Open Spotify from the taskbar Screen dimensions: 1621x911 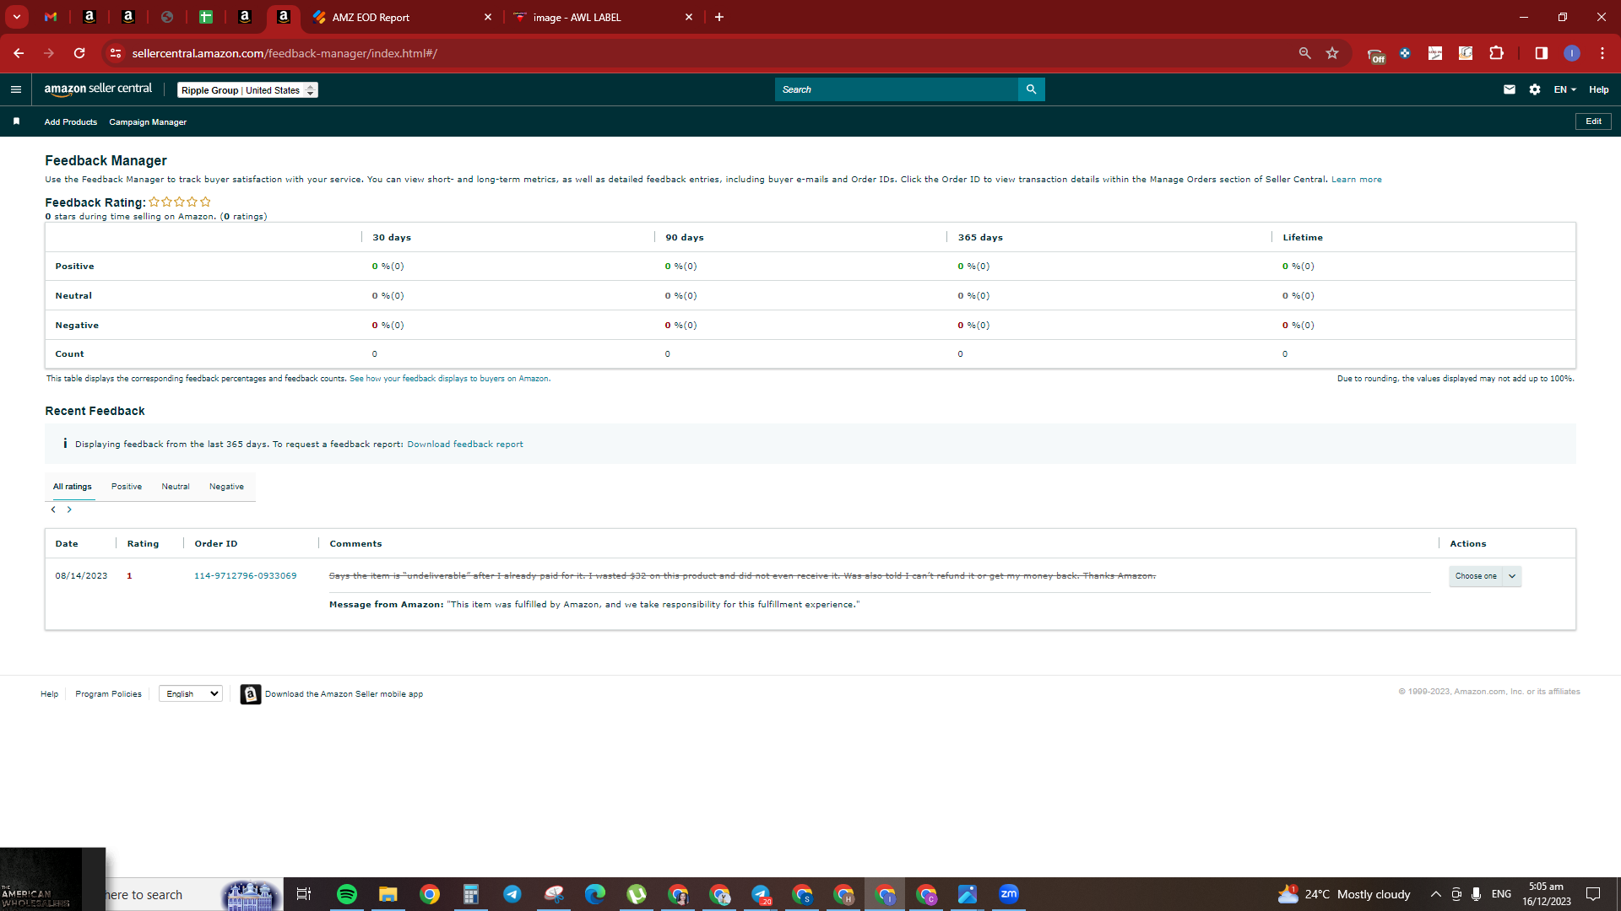pos(347,894)
